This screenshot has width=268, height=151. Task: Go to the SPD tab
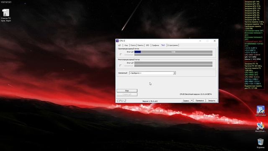(147, 45)
